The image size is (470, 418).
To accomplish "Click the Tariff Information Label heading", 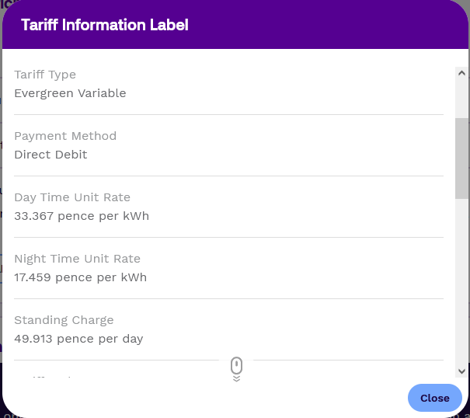I will [105, 25].
